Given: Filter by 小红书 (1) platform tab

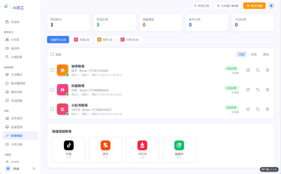Looking at the screenshot, I should click(x=130, y=40).
